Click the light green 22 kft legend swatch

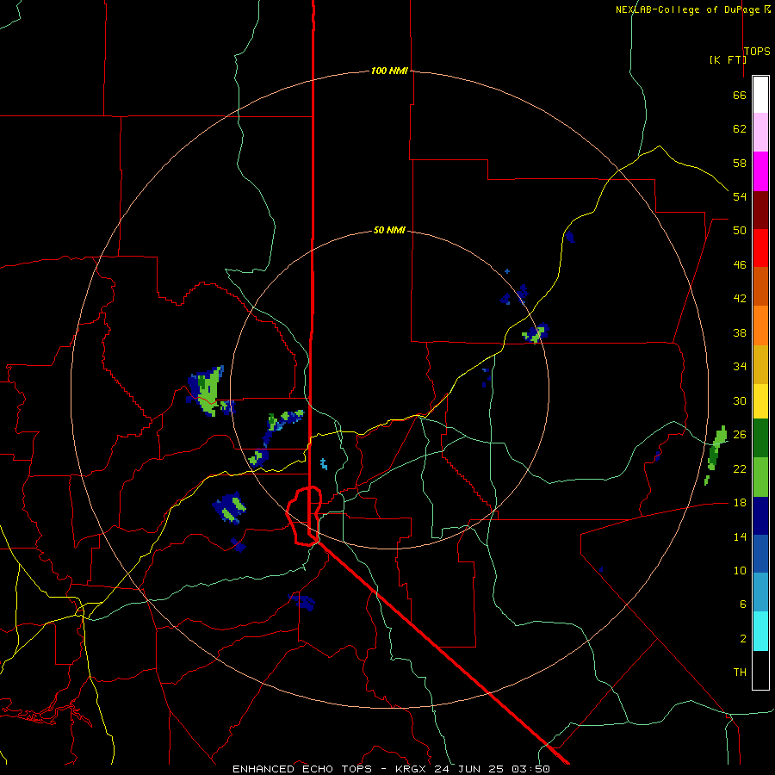point(760,477)
